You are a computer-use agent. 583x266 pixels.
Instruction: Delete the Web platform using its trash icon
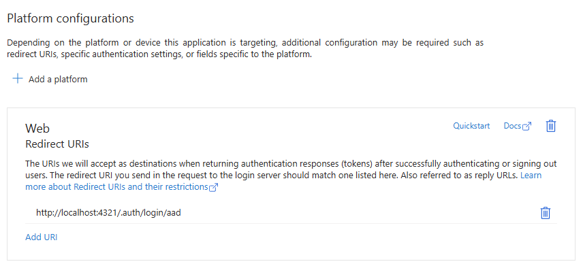coord(551,126)
